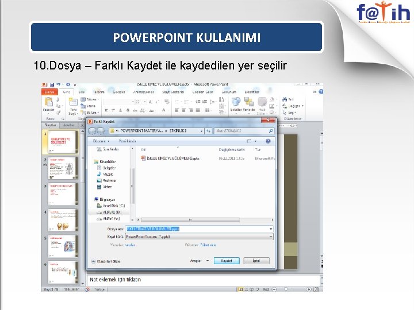Select Müzik library in navigation pane
This screenshot has height=310, width=414.
pos(105,175)
